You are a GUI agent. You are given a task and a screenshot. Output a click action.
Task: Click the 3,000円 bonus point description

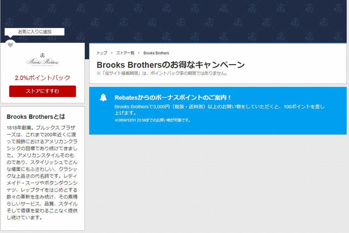(x=220, y=110)
